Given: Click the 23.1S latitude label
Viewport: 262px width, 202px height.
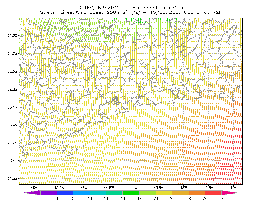Looking at the screenshot, I should click(x=12, y=107).
